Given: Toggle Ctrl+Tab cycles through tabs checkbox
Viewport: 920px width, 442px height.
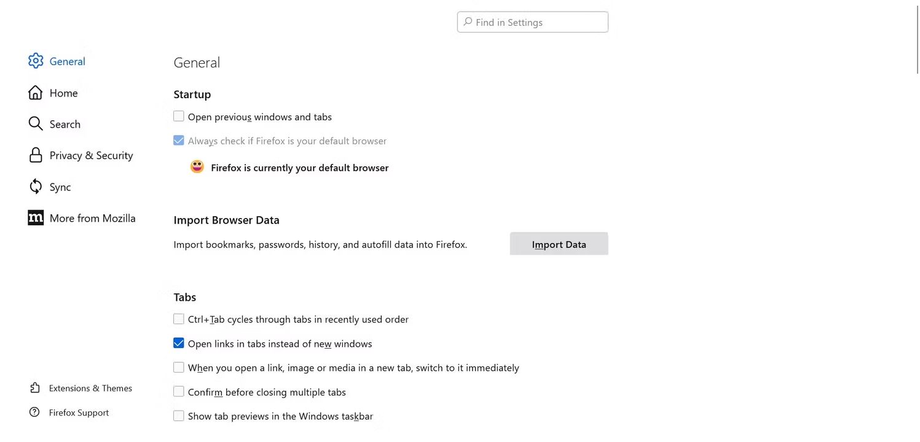Looking at the screenshot, I should 179,319.
